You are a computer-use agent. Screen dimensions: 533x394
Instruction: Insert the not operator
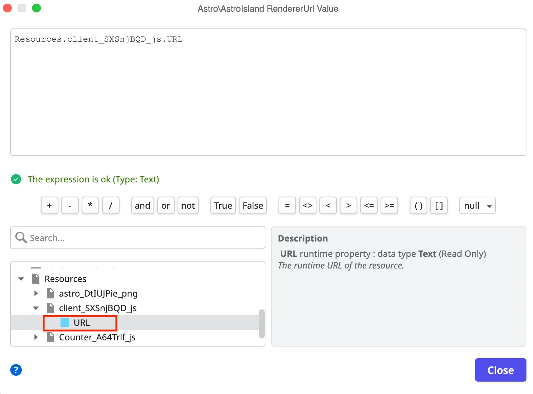click(x=188, y=205)
